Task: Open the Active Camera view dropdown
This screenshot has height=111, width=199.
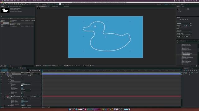Action: (x=73, y=66)
